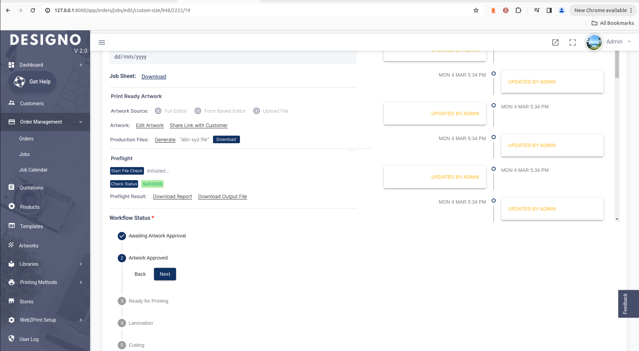Click the Quotations clipboard icon
This screenshot has width=639, height=351.
tap(11, 187)
